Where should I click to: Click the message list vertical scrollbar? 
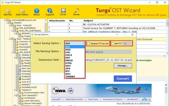(167, 37)
